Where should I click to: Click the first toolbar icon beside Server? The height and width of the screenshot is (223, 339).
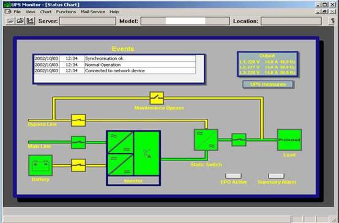(10, 21)
